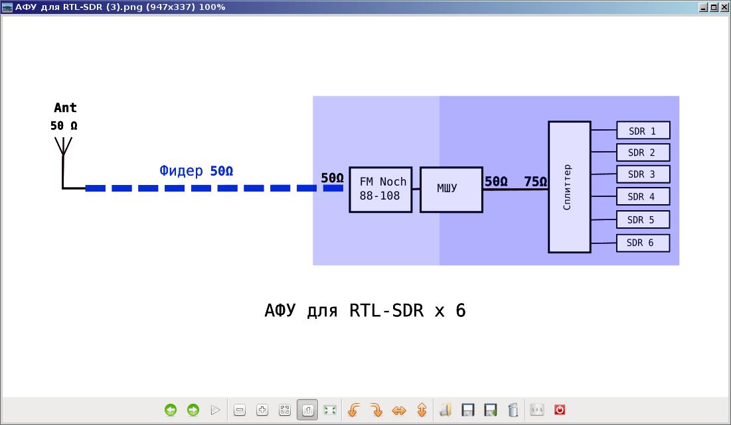The height and width of the screenshot is (425, 731).
Task: Click the '50 Ω' text under Ant
Action: click(64, 126)
